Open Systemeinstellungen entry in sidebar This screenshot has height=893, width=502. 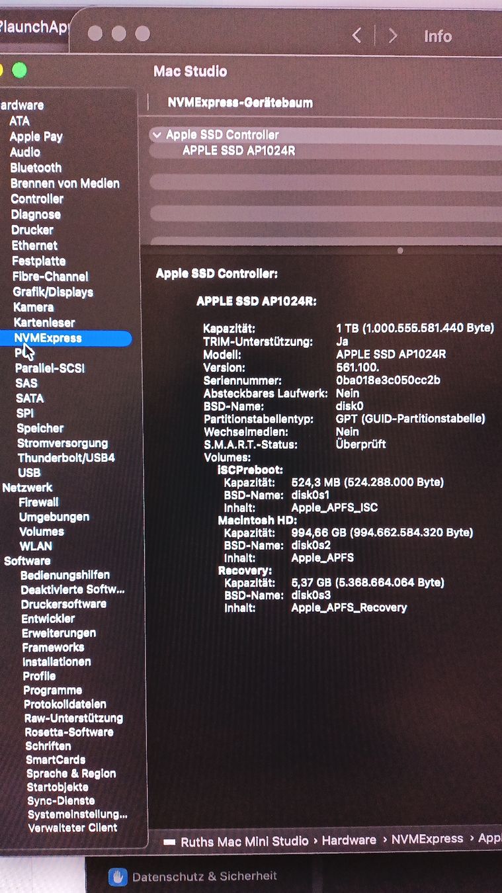(77, 814)
